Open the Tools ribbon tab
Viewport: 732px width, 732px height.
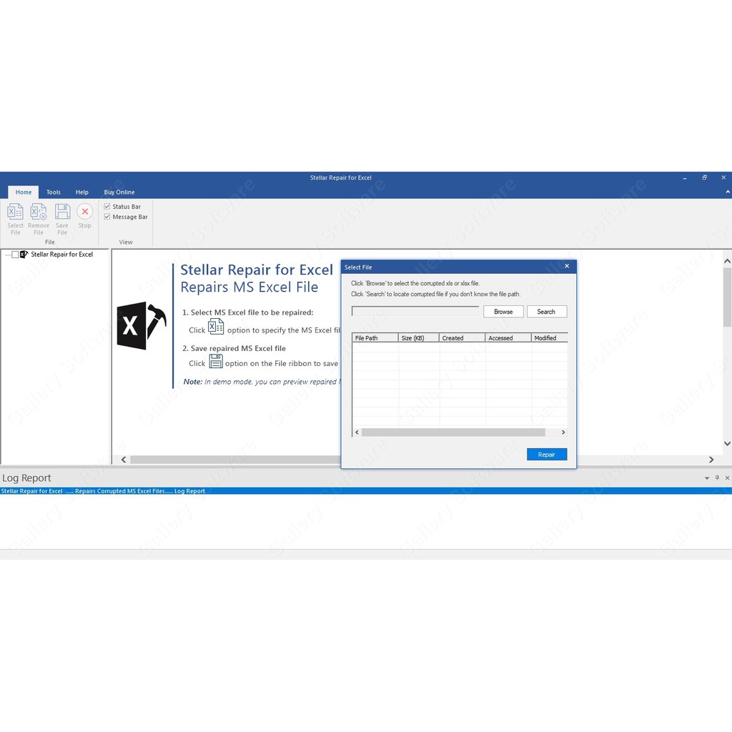[53, 192]
